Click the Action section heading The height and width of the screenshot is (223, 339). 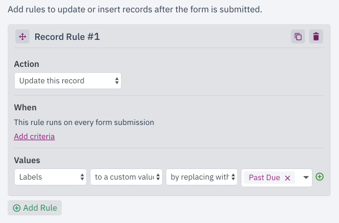click(x=26, y=64)
